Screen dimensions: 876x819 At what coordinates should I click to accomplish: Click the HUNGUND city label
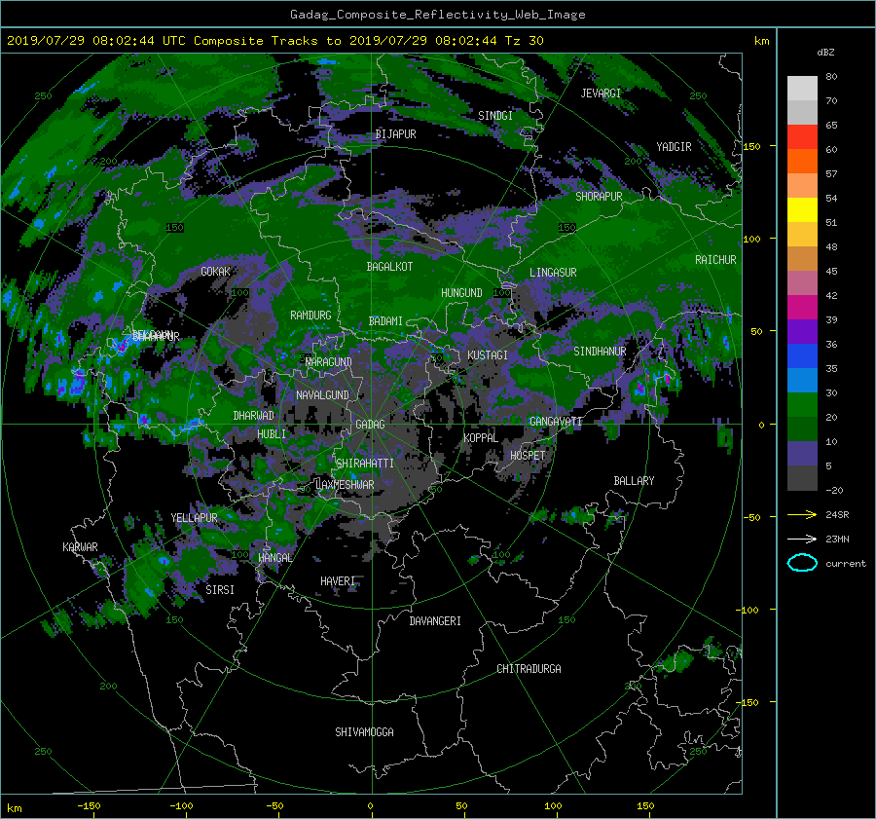click(461, 293)
